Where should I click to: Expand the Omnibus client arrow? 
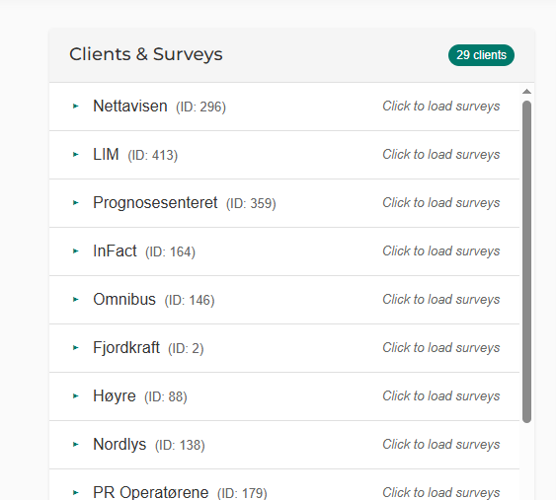tap(75, 299)
